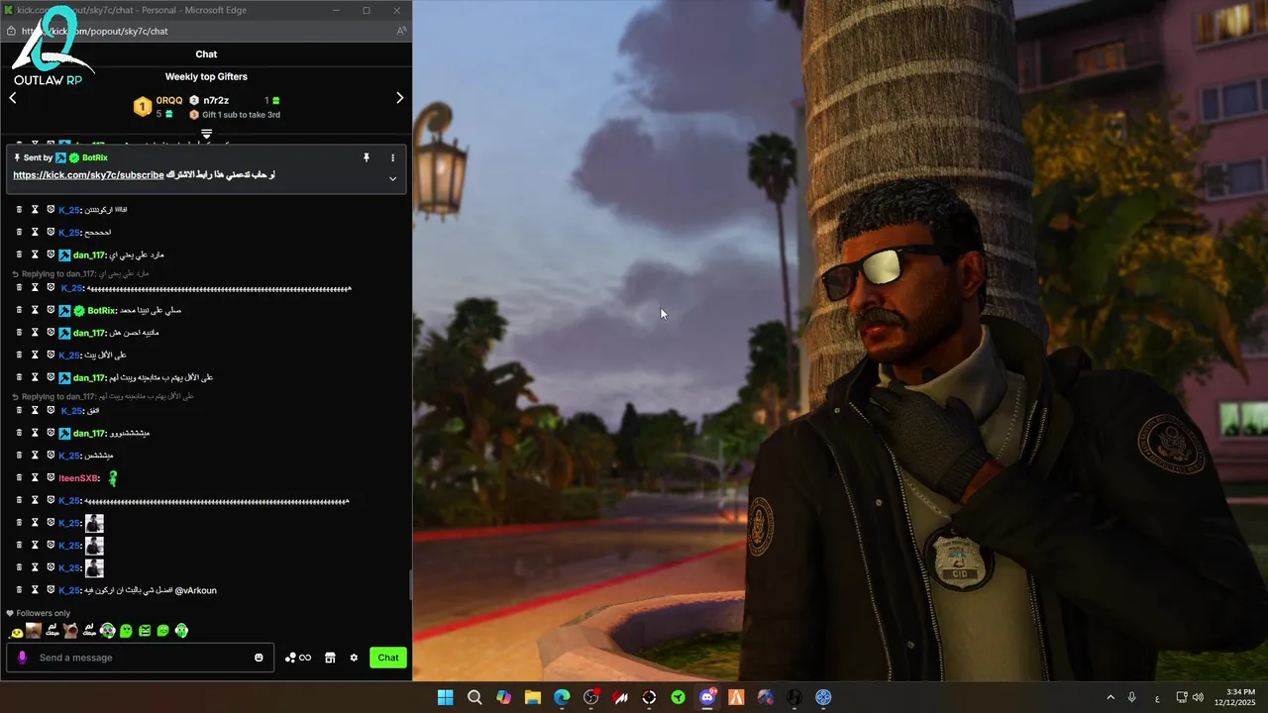Show hidden system tray icons

[1109, 697]
